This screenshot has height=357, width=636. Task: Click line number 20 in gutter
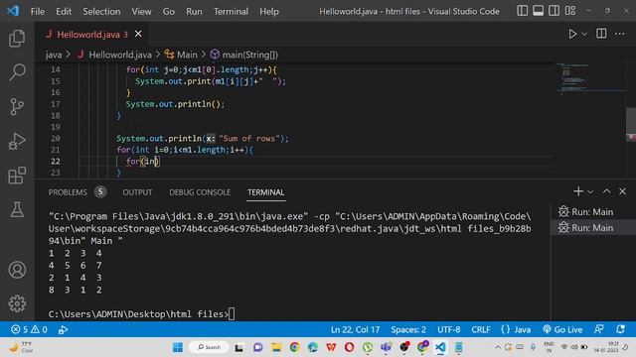point(56,139)
